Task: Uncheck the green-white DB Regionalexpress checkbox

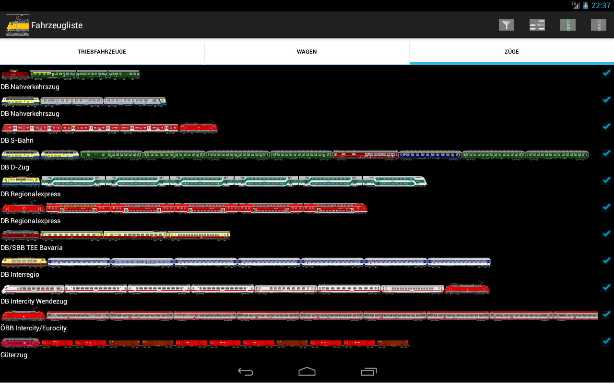Action: pyautogui.click(x=606, y=180)
